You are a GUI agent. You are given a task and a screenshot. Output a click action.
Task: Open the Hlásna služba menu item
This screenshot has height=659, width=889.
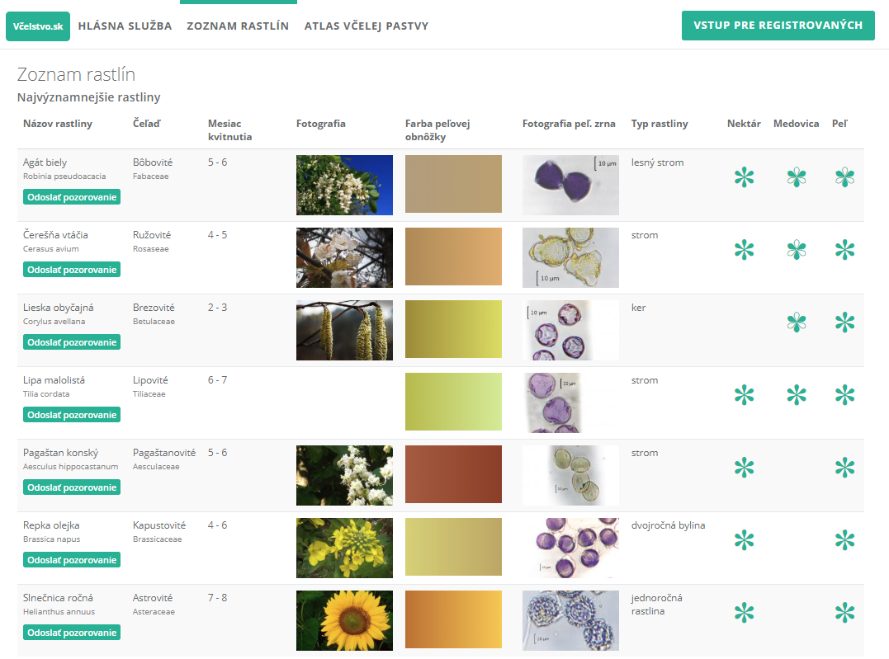[x=125, y=26]
